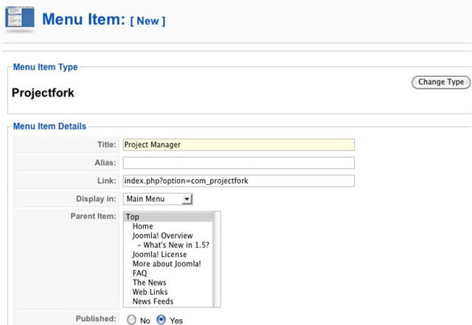
Task: Click the Projectfork menu type heading
Action: point(44,94)
